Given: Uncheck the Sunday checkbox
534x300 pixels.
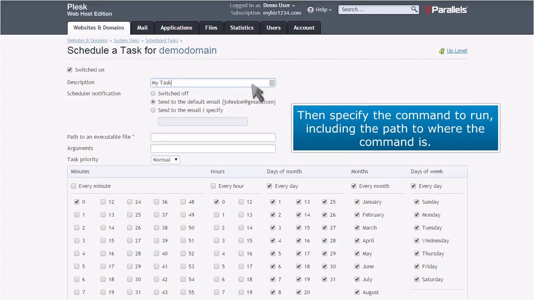Looking at the screenshot, I should (417, 202).
